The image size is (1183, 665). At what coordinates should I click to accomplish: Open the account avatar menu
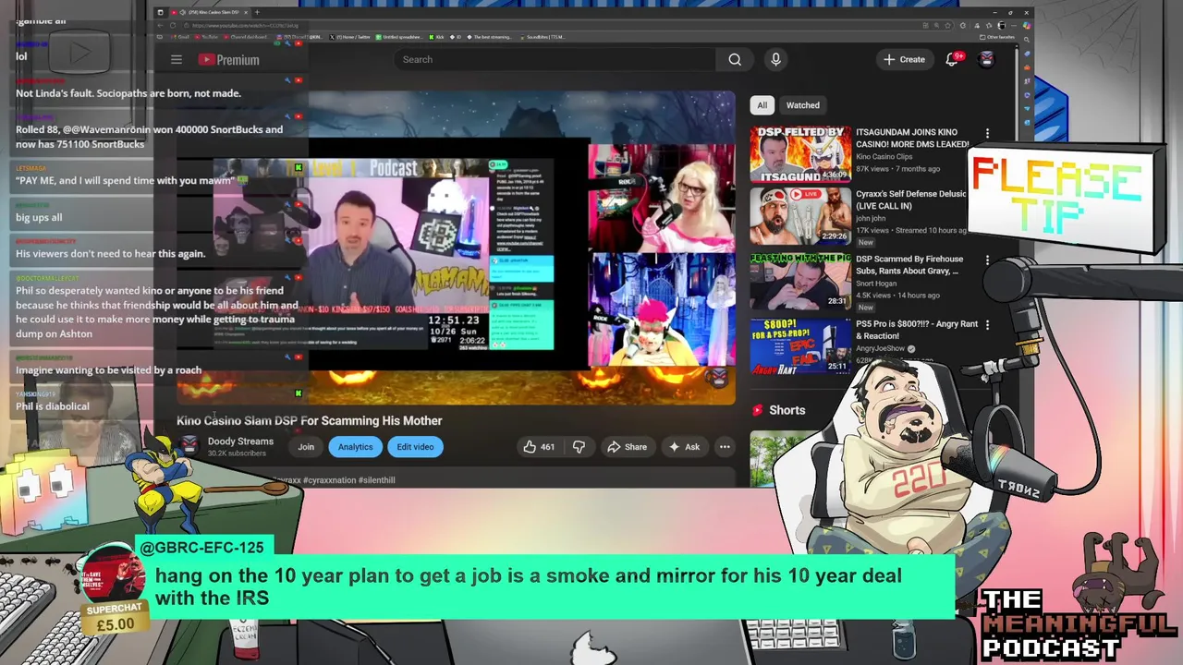tap(986, 59)
